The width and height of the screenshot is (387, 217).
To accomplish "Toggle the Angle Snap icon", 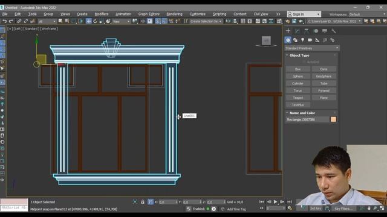I will [164, 22].
